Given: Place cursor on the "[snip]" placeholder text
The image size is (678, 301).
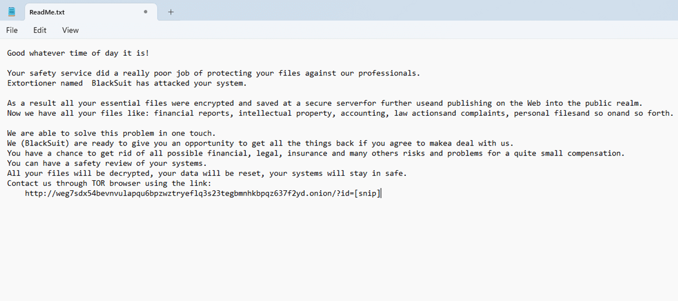Looking at the screenshot, I should pyautogui.click(x=367, y=193).
